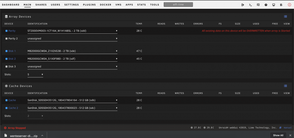
Task: Click the OVERWRITTEN warning message
Action: [246, 31]
